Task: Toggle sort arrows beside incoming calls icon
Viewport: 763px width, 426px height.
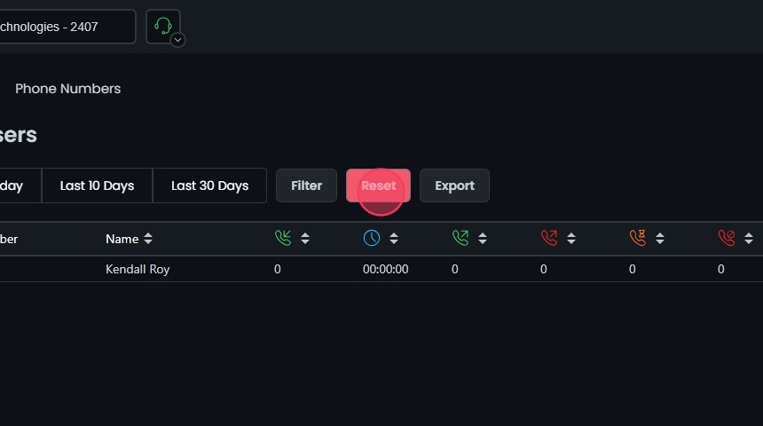Action: [x=305, y=239]
